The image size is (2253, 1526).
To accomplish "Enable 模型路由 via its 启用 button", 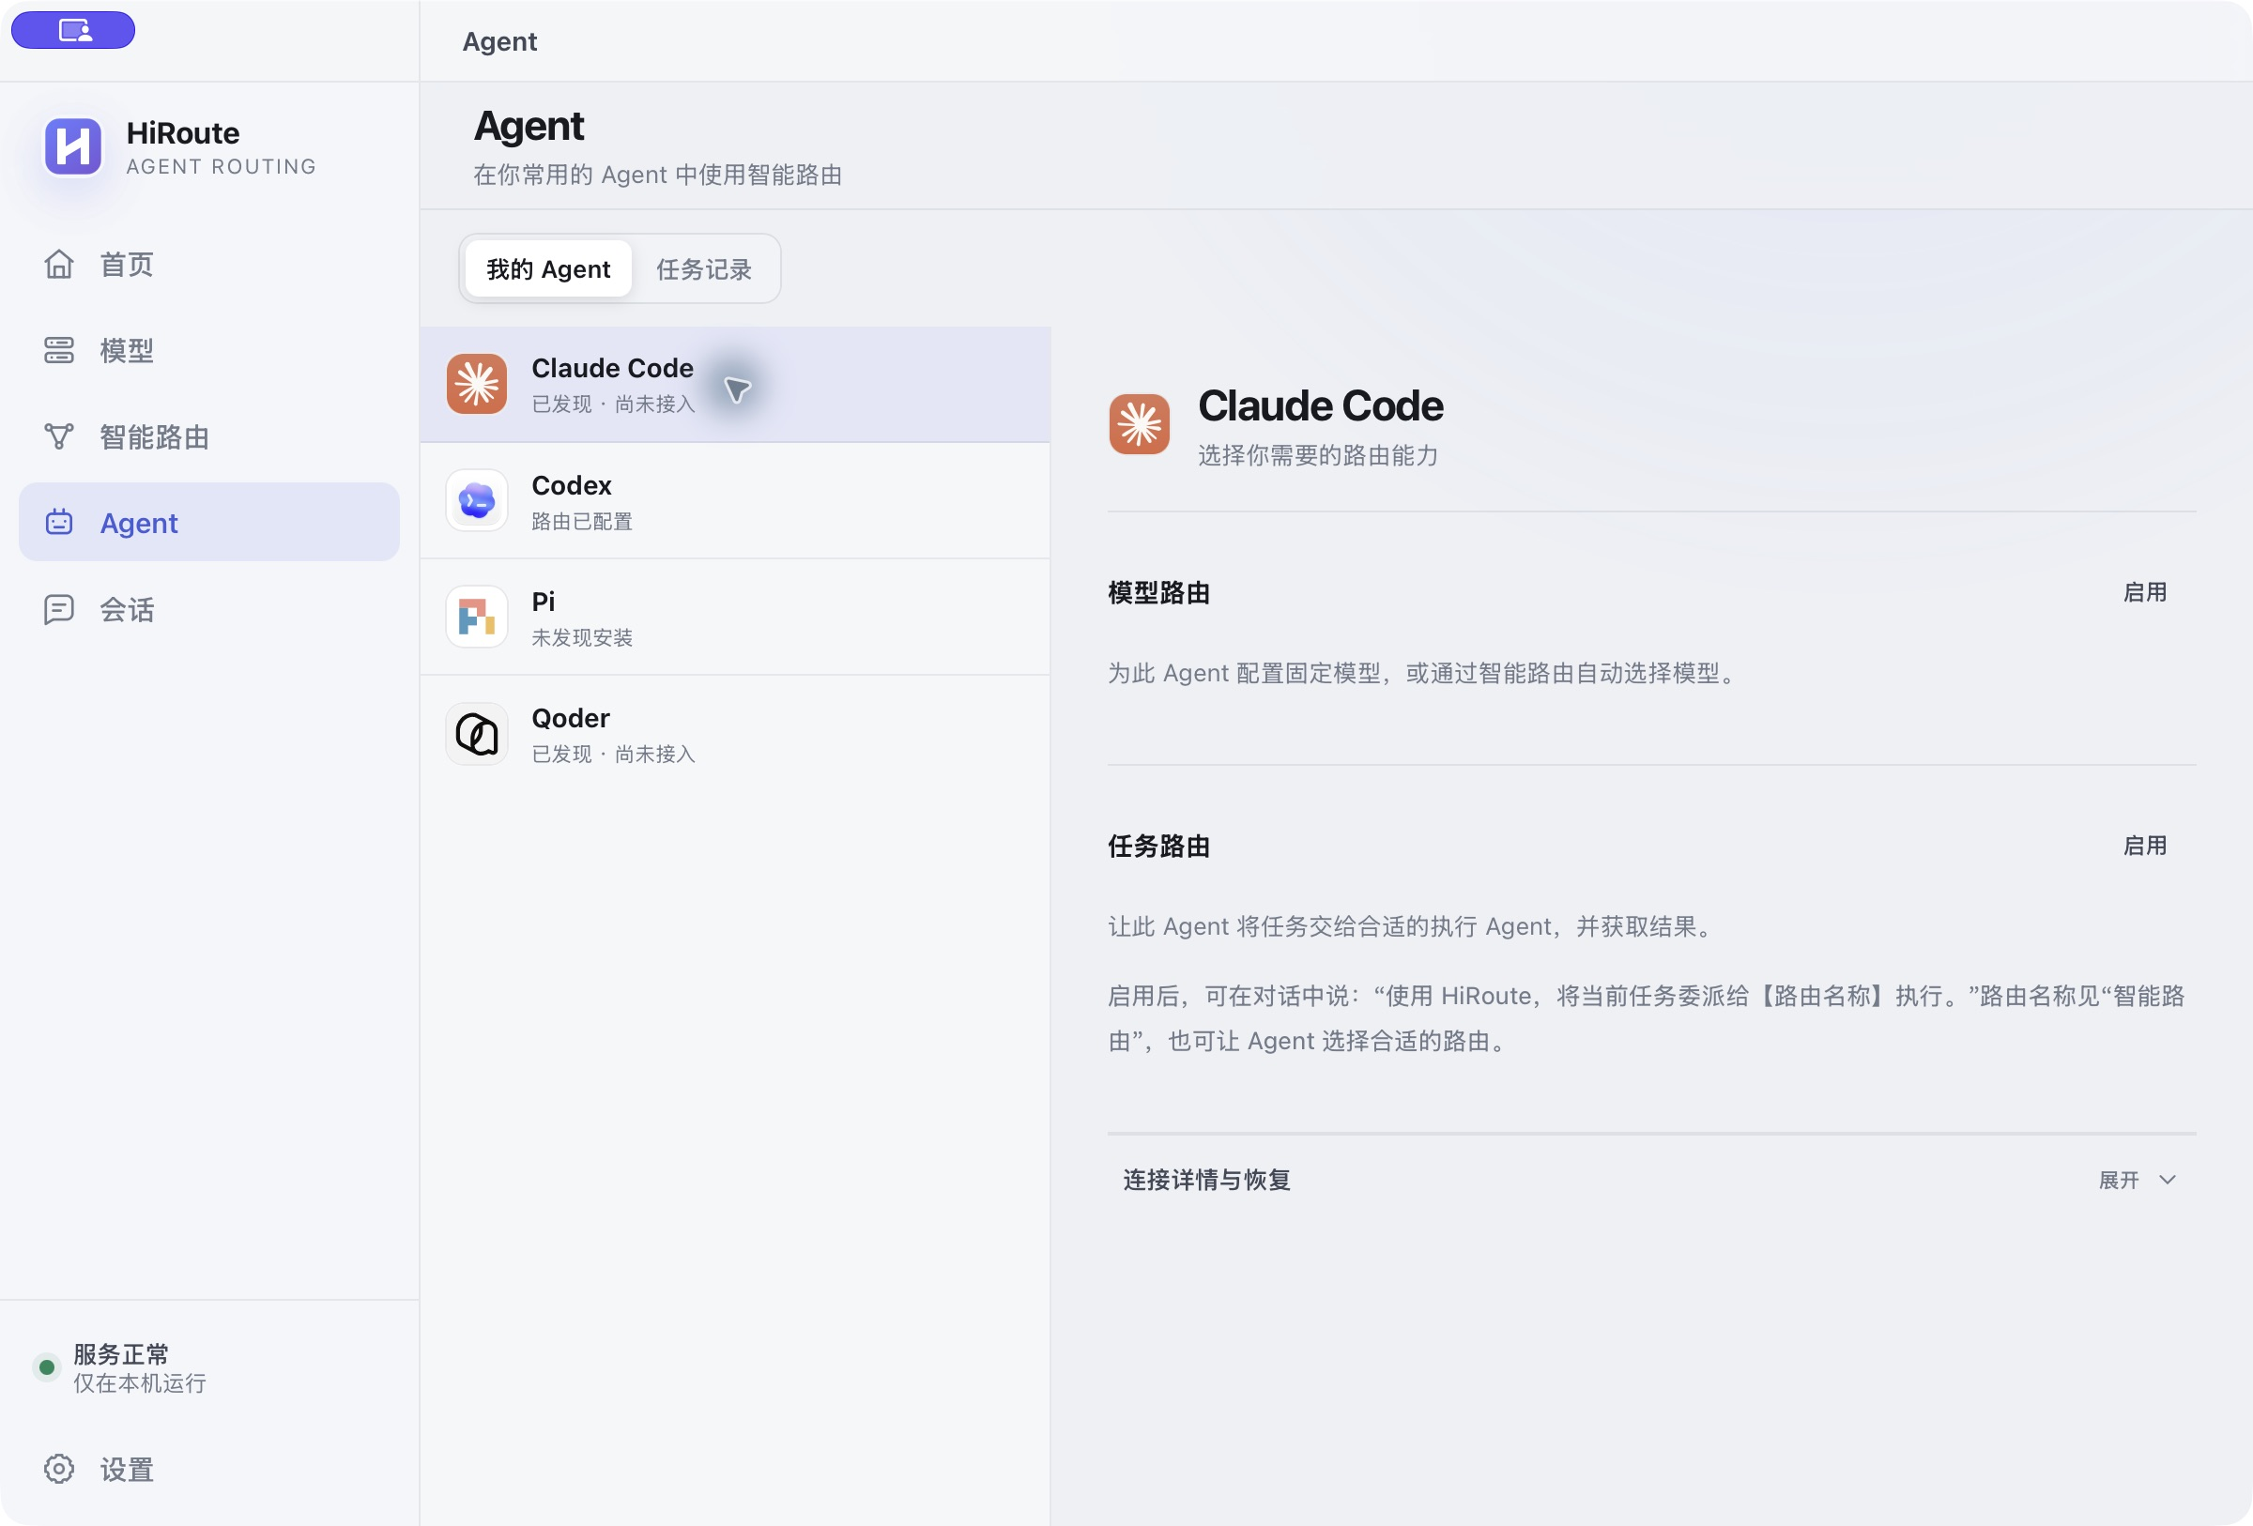I will tap(2144, 592).
